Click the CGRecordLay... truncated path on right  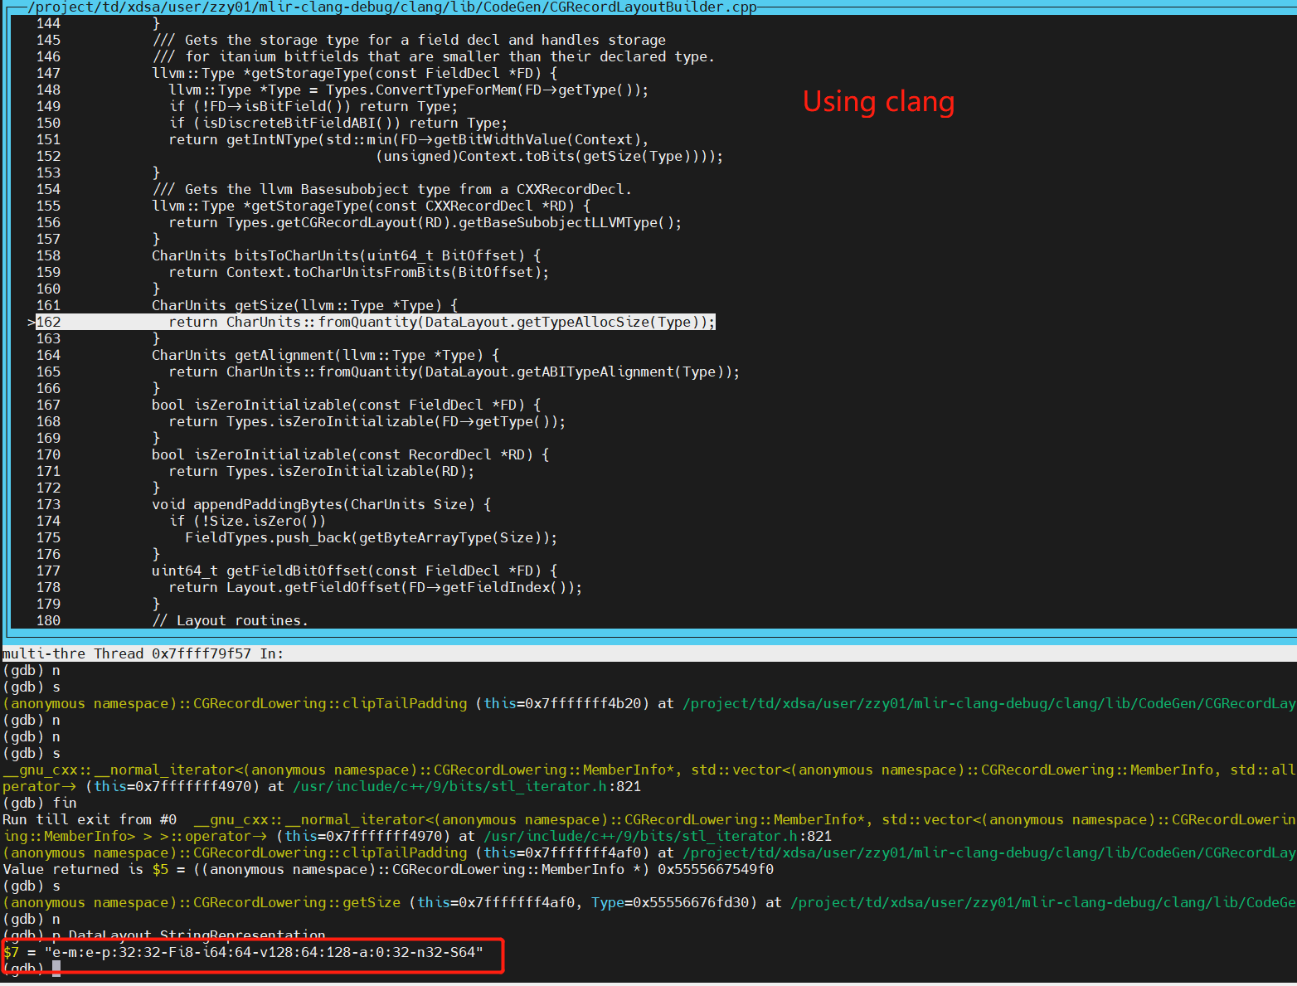coord(1244,703)
